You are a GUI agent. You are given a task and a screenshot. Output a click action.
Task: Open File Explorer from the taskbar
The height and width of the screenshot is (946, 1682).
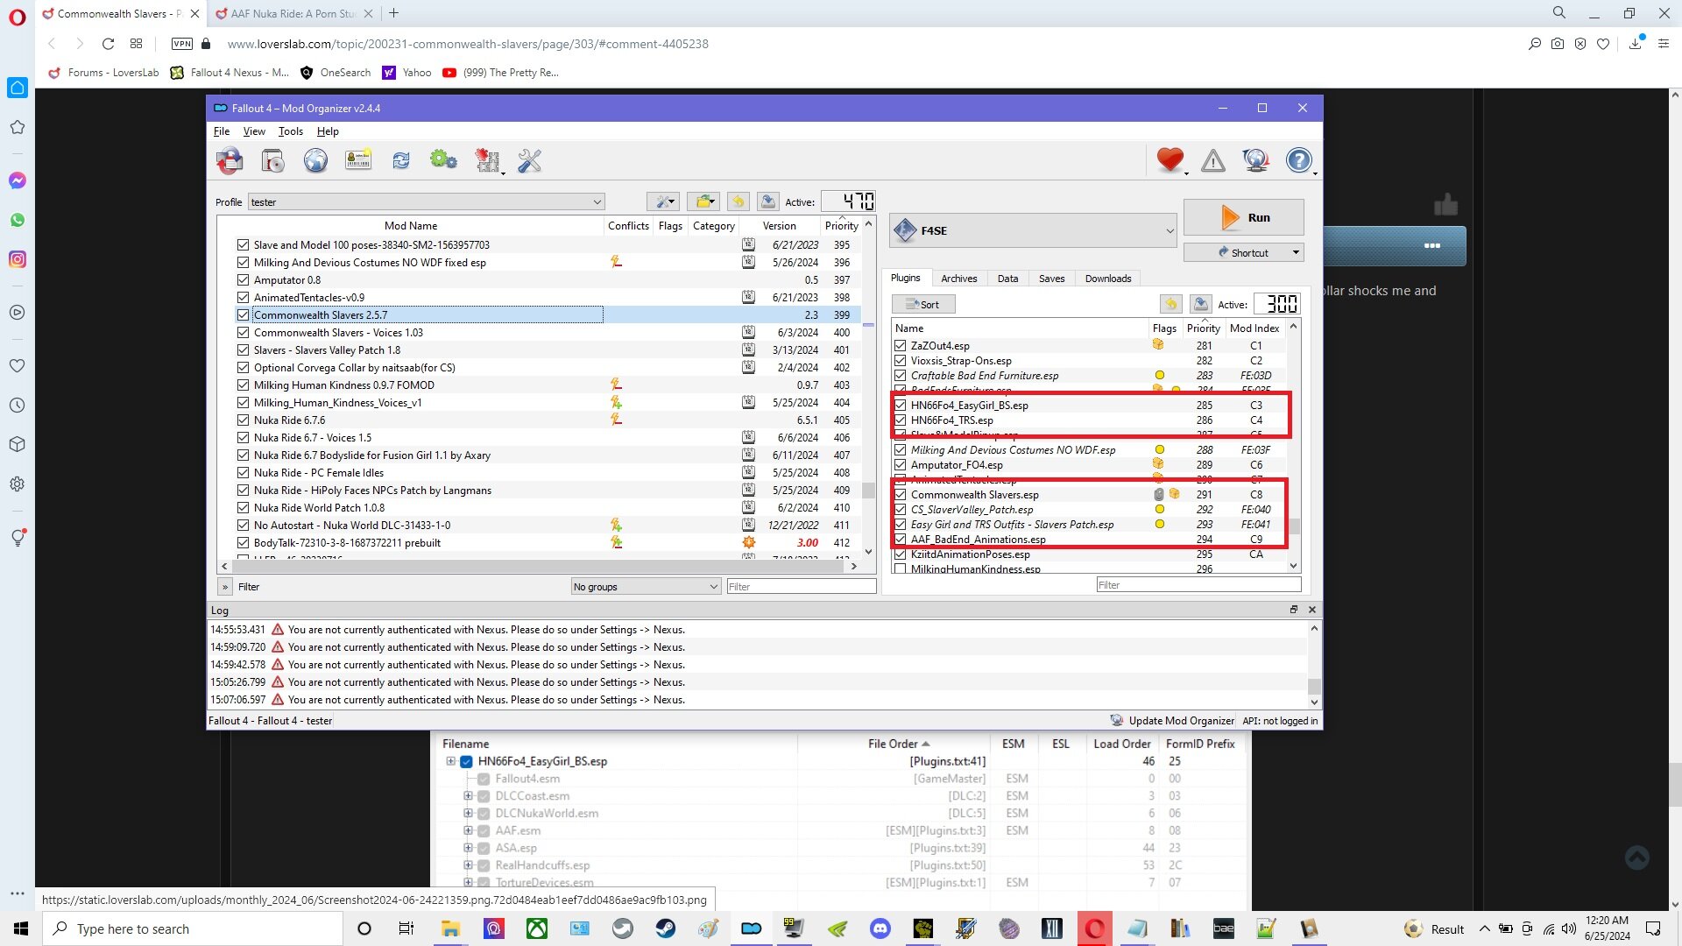tap(450, 928)
